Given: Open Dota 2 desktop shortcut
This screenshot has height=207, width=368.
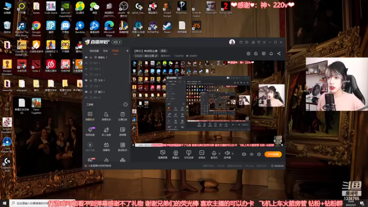Looking at the screenshot, I should point(36,66).
